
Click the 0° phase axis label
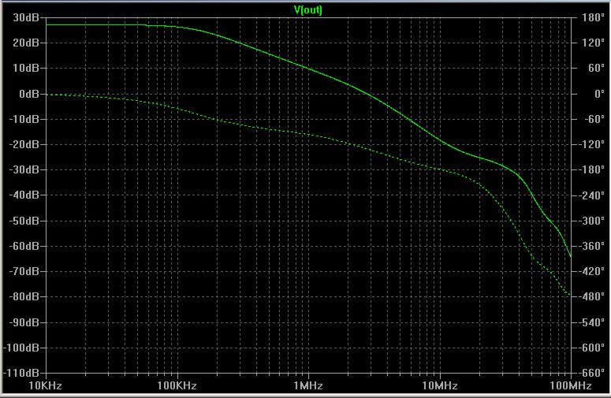599,94
